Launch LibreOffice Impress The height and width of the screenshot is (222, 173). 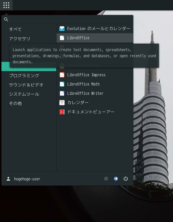[95, 75]
